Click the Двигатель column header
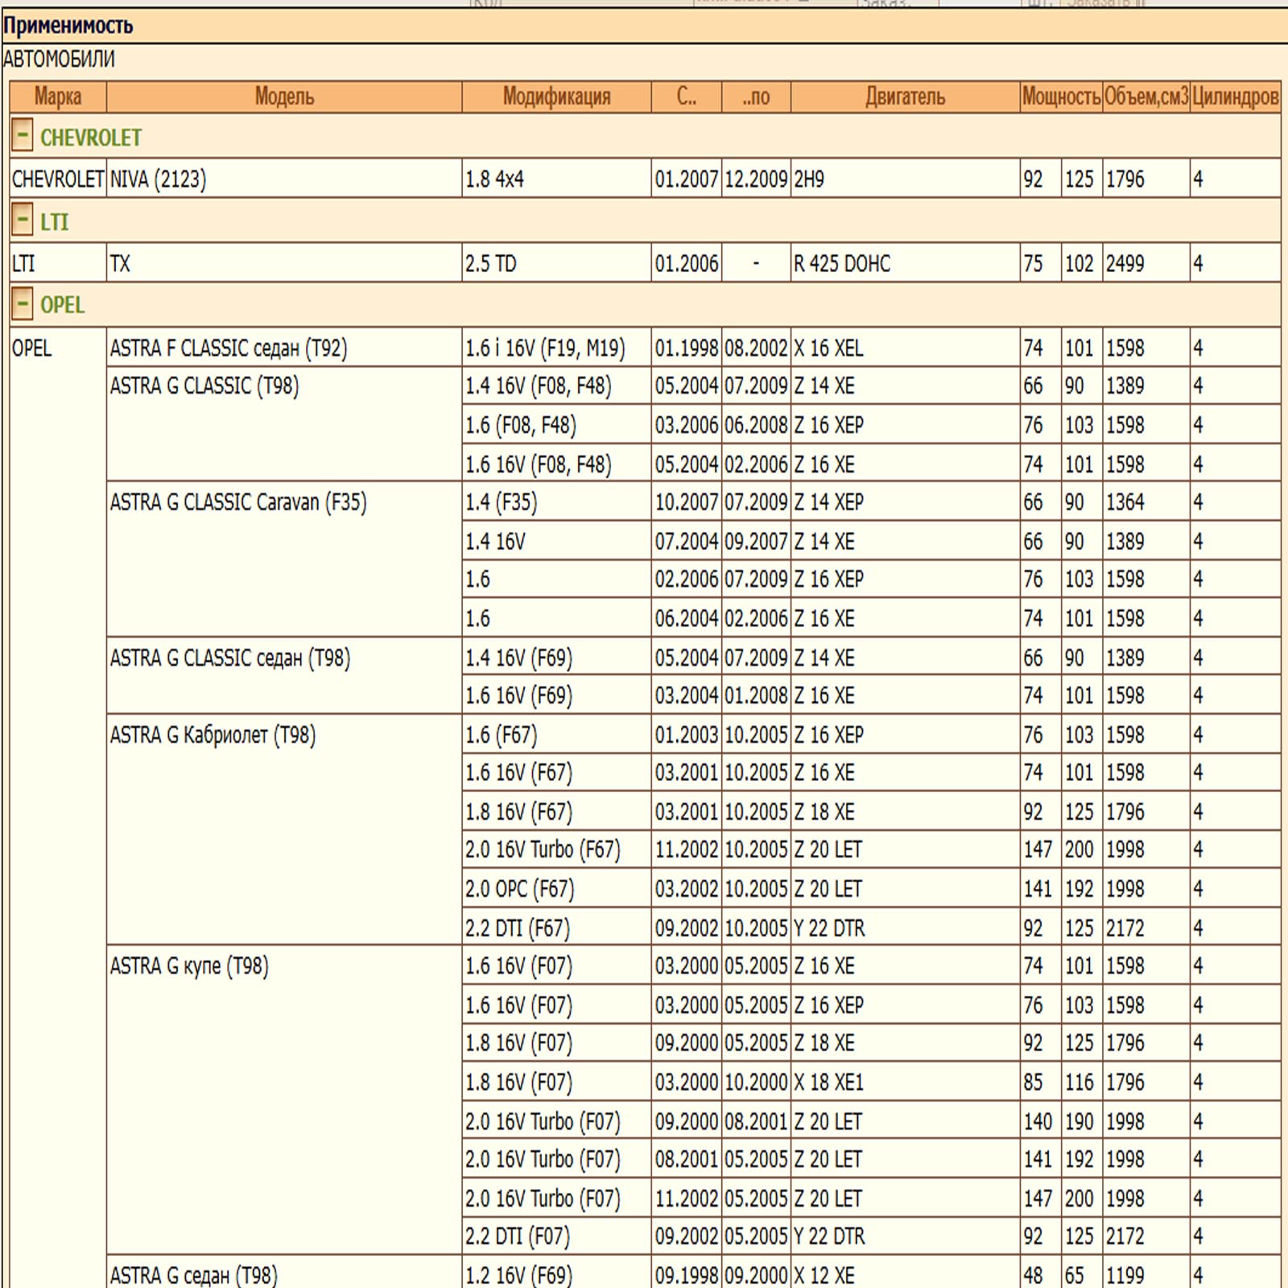The height and width of the screenshot is (1288, 1288). (x=905, y=97)
